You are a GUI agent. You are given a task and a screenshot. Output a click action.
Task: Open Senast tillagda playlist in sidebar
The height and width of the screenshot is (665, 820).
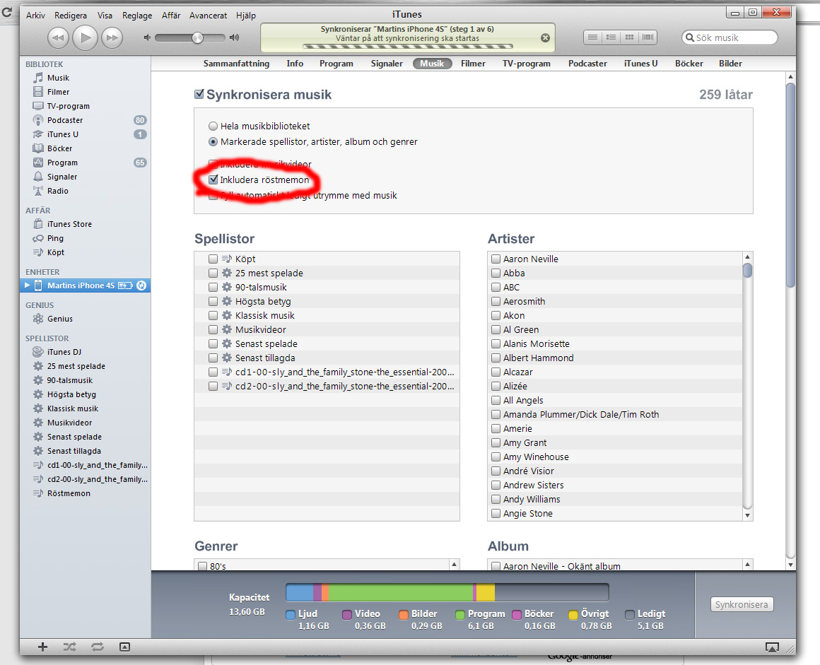pos(74,451)
